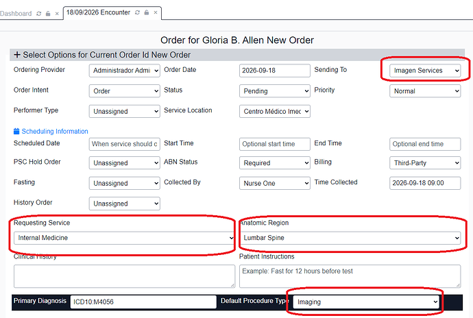Refresh the Dashboard tab via its reload icon

pyautogui.click(x=38, y=14)
